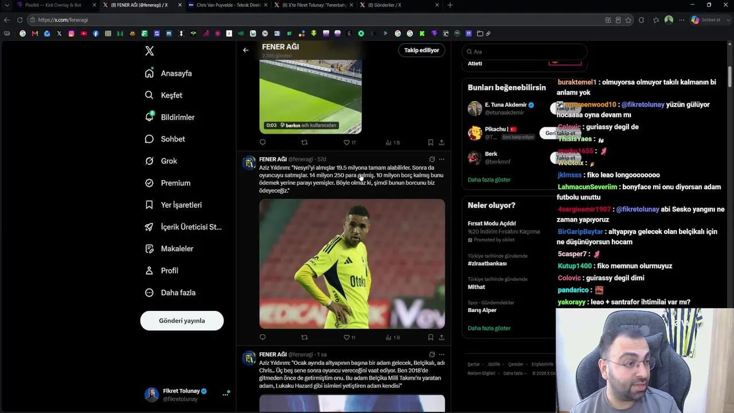Repost the stadium video post
734x413 pixels.
click(x=304, y=142)
